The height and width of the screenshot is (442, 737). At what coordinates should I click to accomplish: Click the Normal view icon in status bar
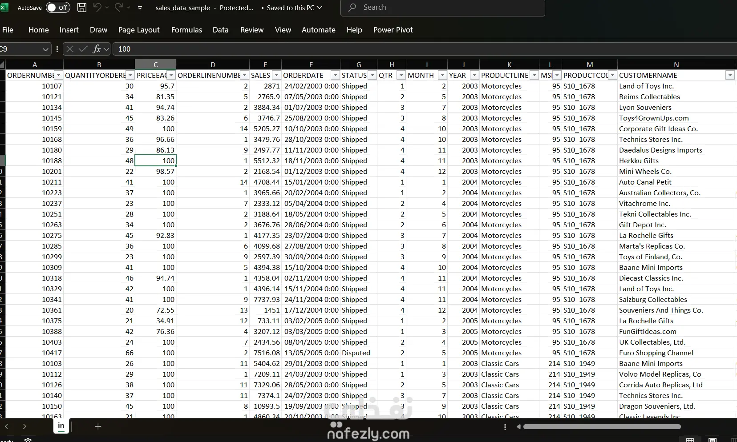[690, 440]
